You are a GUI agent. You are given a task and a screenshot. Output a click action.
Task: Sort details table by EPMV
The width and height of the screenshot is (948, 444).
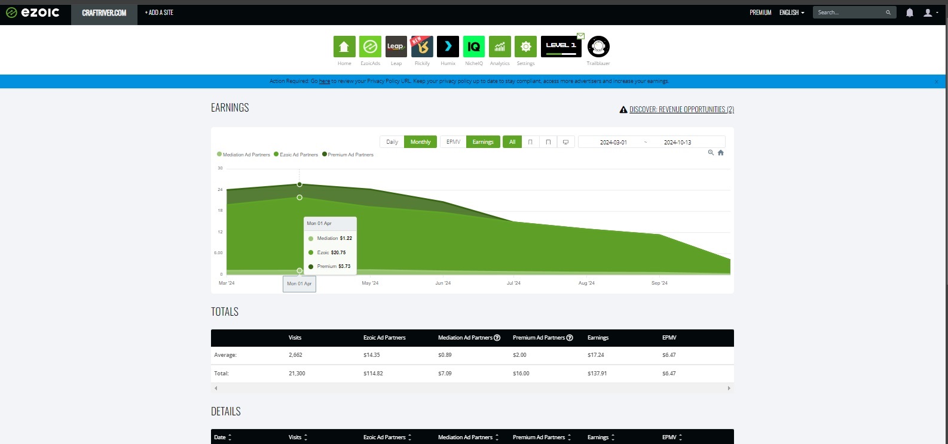click(672, 437)
